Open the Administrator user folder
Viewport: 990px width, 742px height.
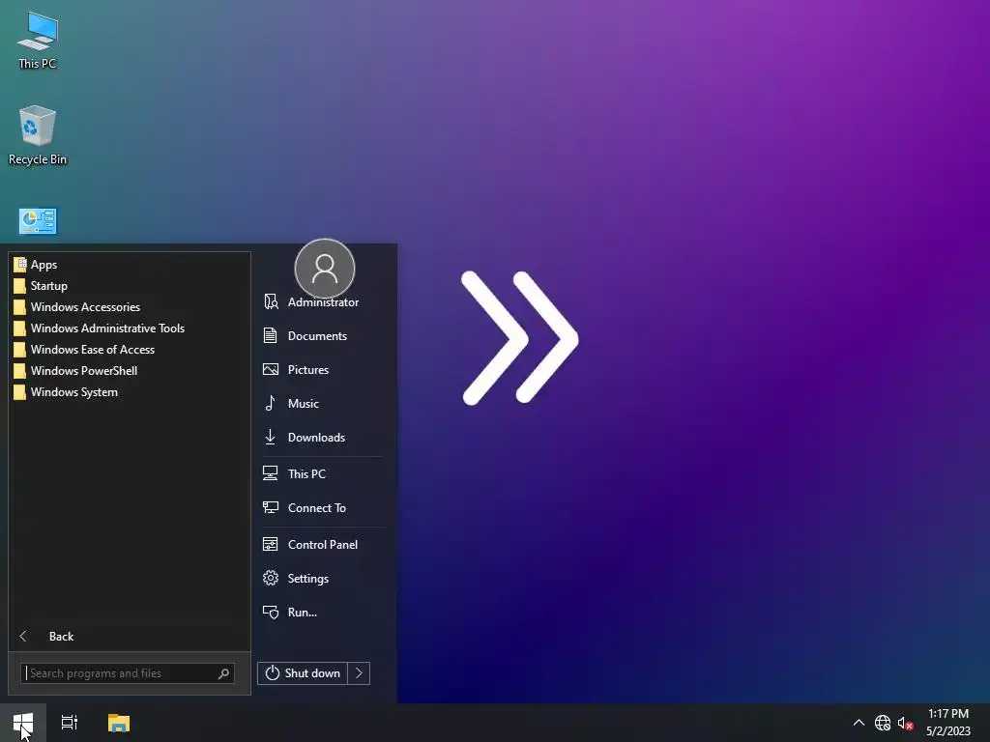321,302
